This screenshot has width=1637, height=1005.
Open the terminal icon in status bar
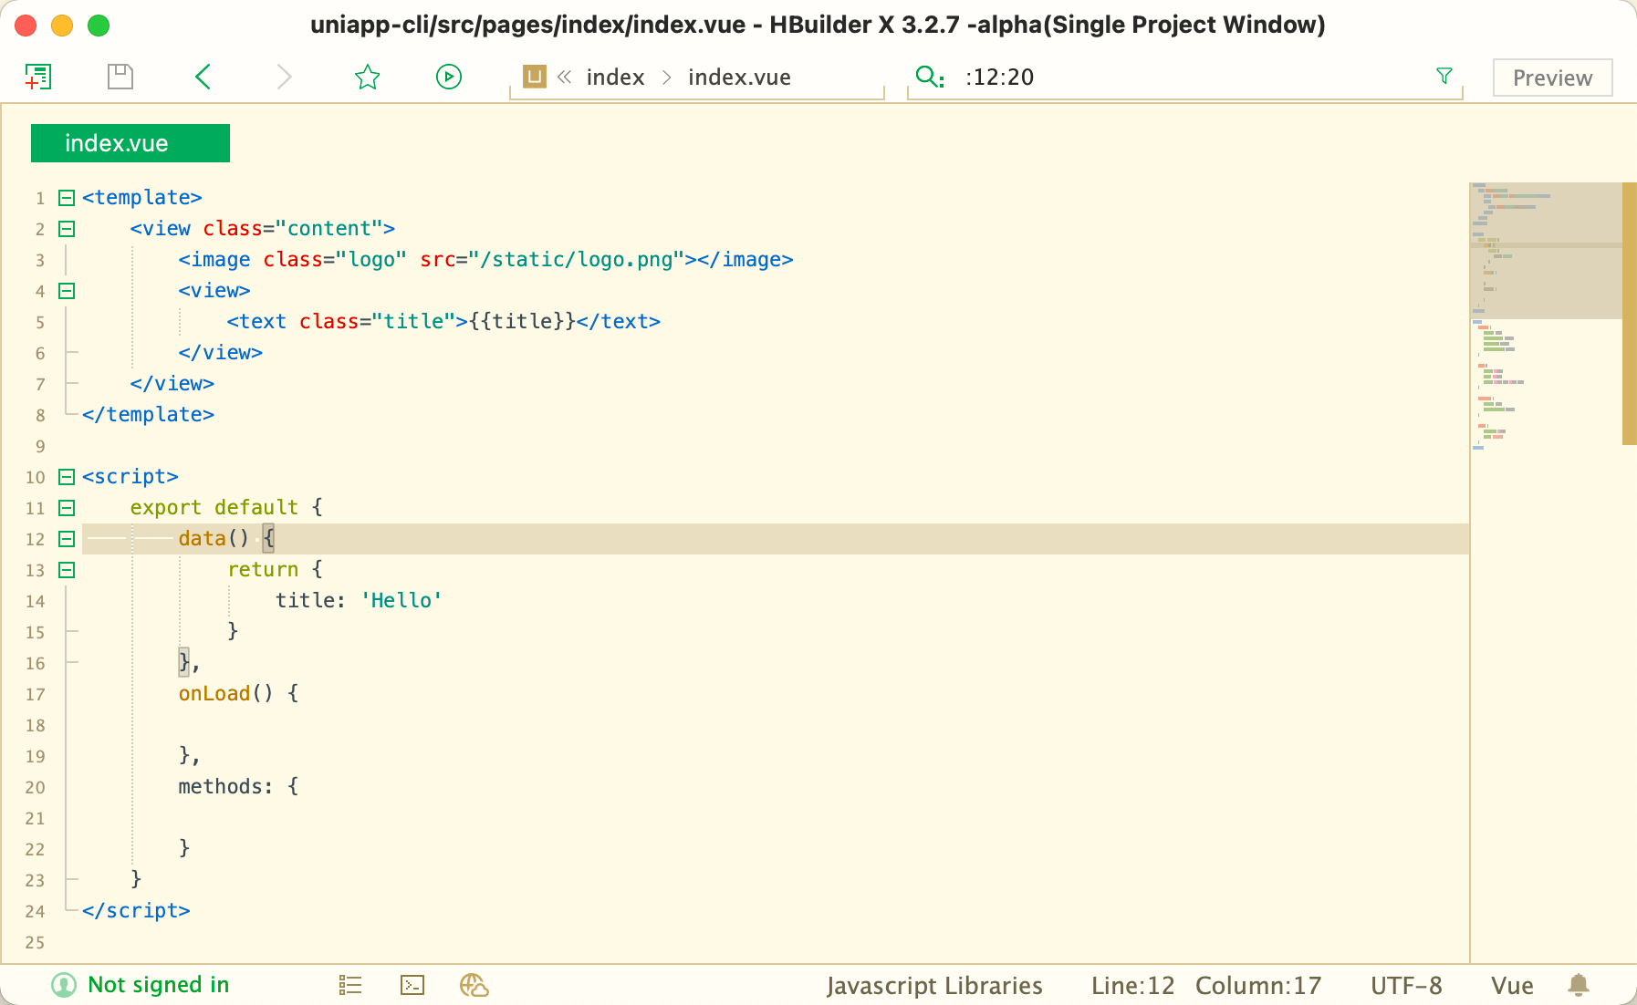coord(412,985)
